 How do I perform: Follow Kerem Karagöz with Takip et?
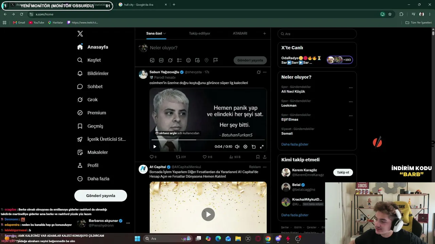[x=343, y=172]
